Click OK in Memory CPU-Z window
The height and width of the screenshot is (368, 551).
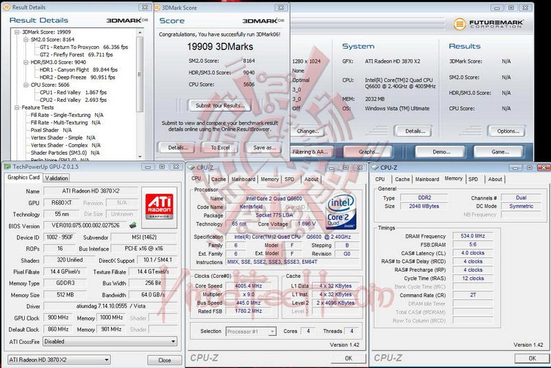pyautogui.click(x=532, y=358)
